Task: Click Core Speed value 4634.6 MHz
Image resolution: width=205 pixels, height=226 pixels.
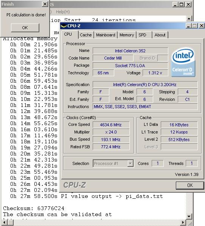Action: coord(111,125)
